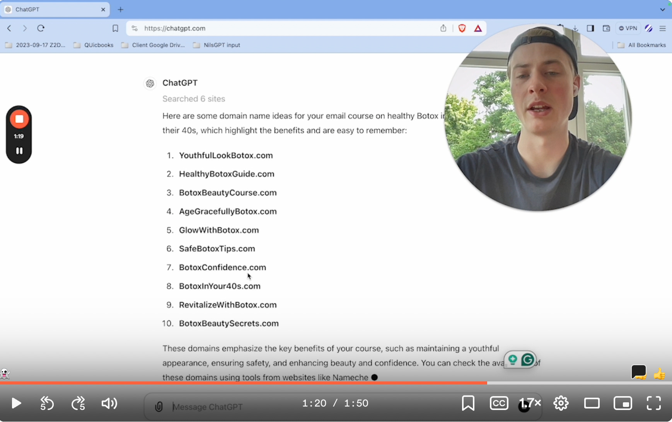Click the ghost emoji icon
The image size is (672, 422).
point(5,374)
